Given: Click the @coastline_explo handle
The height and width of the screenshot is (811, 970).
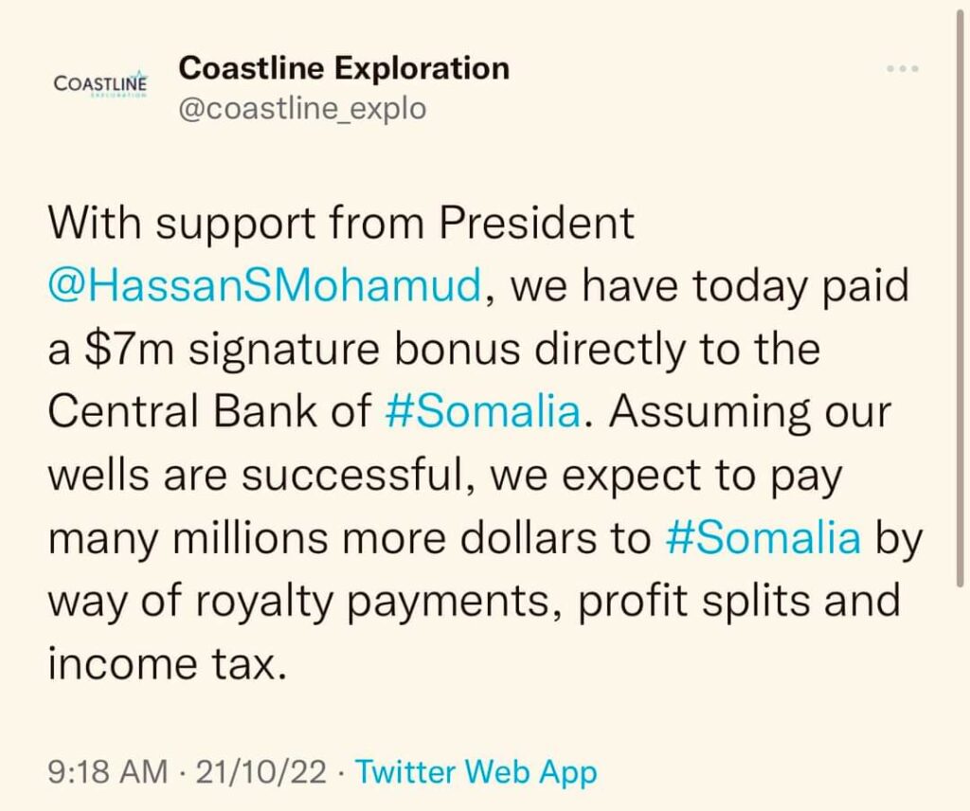Looking at the screenshot, I should (302, 109).
